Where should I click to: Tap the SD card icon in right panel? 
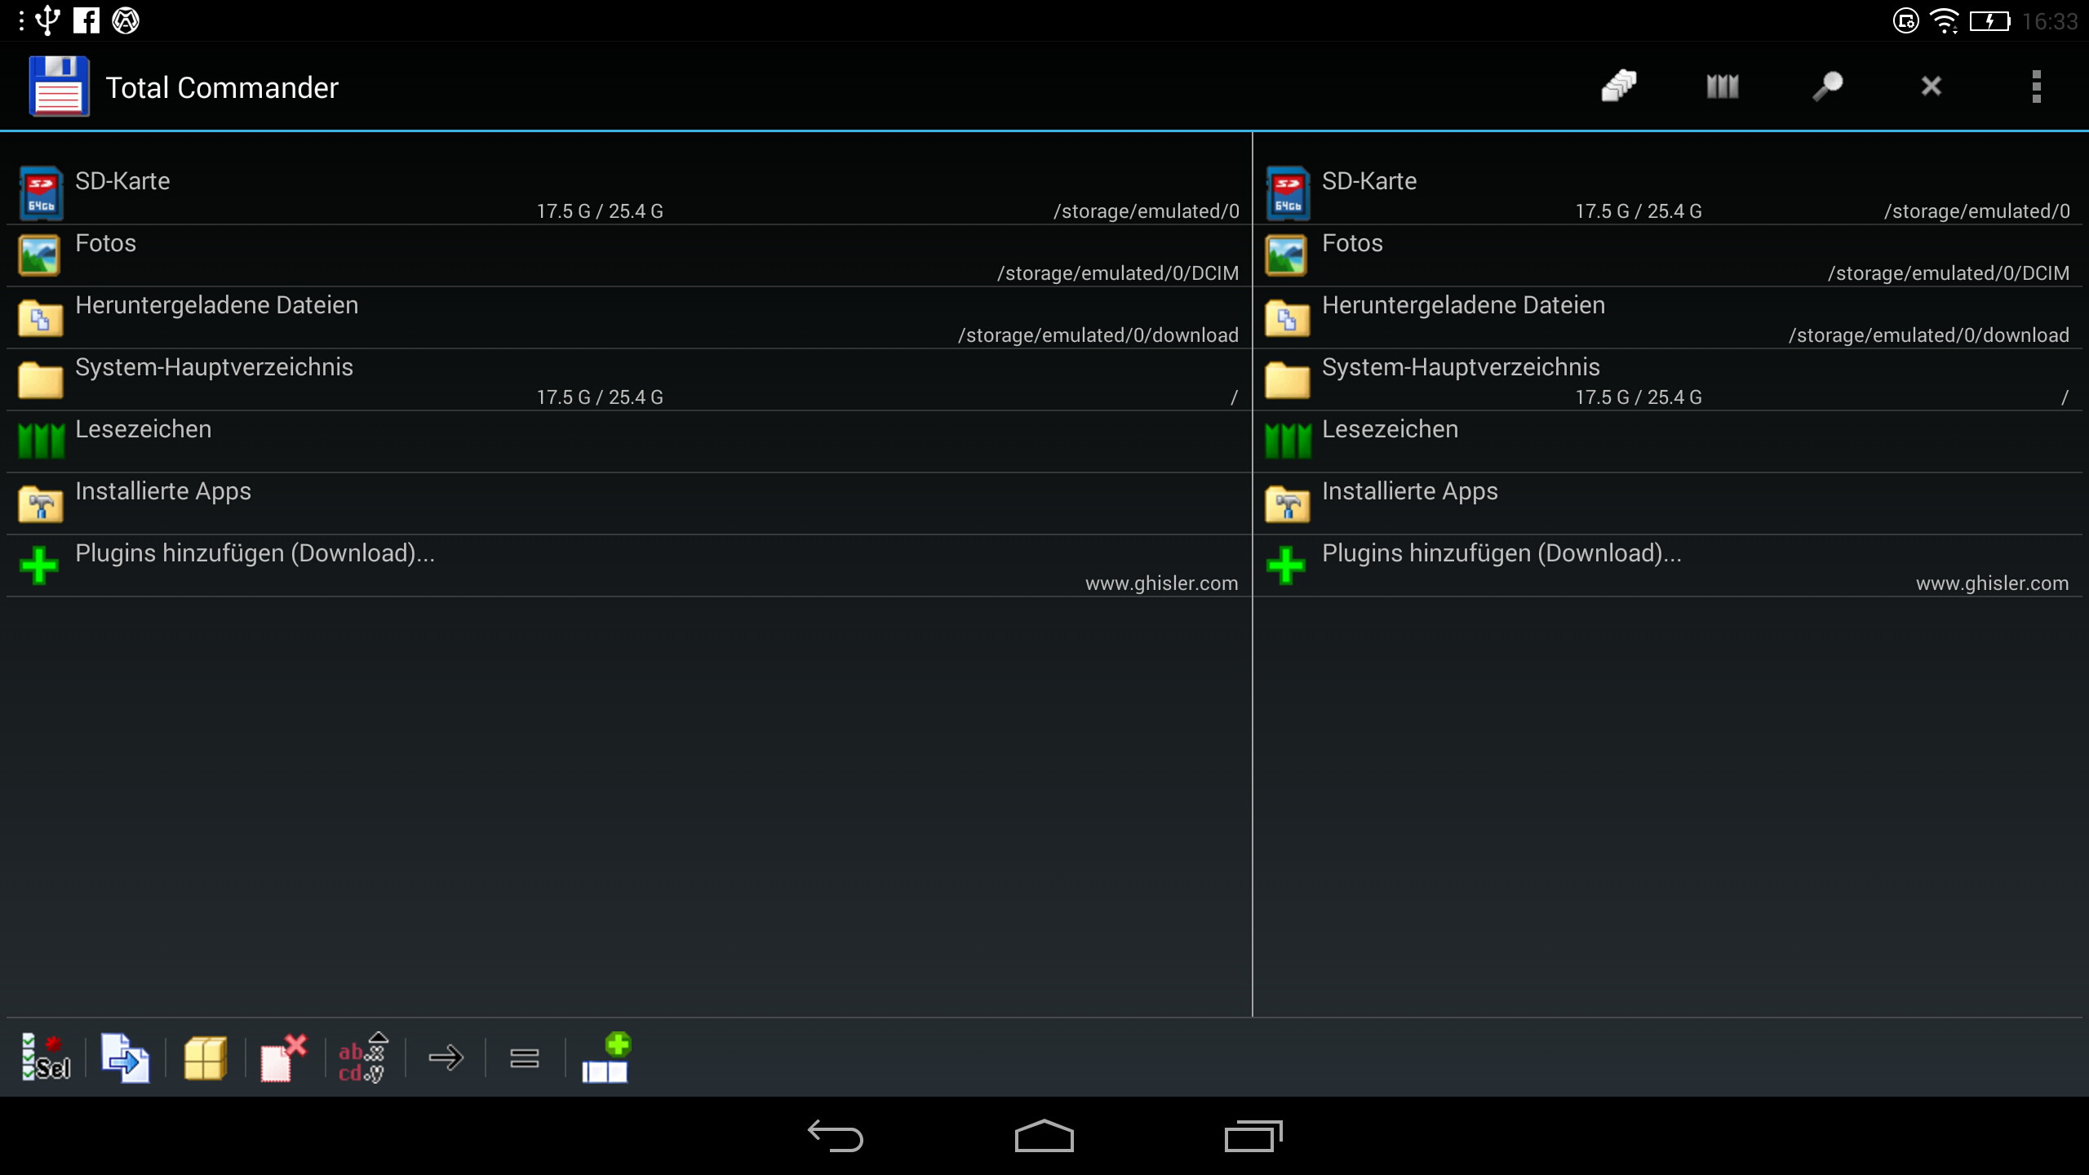(x=1288, y=193)
